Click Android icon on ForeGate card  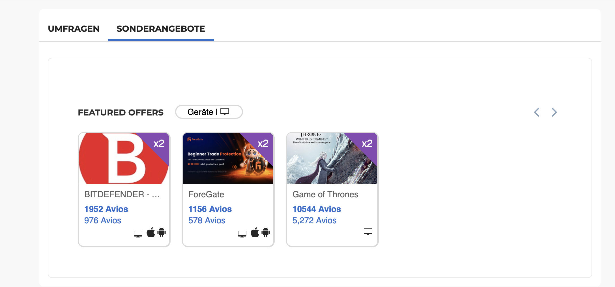point(266,232)
